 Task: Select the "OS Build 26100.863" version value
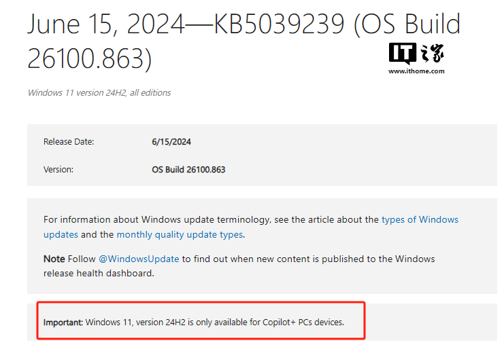188,169
